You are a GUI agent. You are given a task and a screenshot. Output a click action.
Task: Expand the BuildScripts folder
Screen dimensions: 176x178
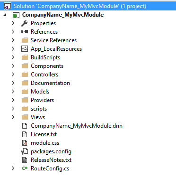point(13,57)
